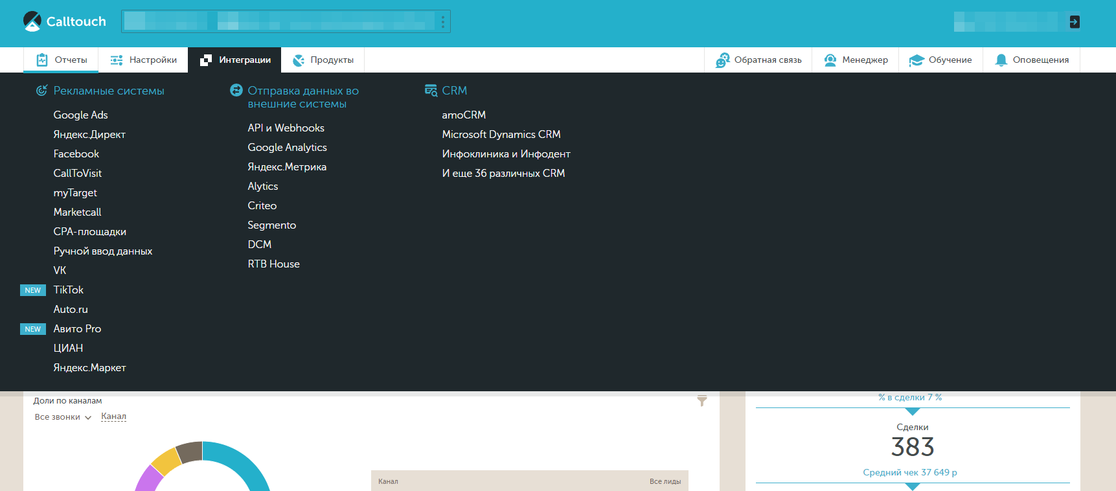Click the Calltouch logo icon
The width and height of the screenshot is (1116, 491).
pos(32,21)
